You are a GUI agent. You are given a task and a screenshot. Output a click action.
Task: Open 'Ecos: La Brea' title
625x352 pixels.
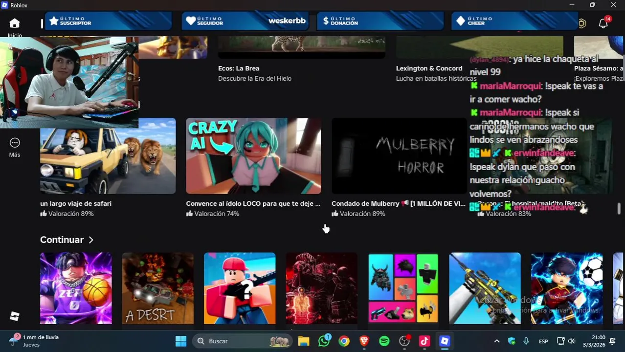(x=239, y=68)
